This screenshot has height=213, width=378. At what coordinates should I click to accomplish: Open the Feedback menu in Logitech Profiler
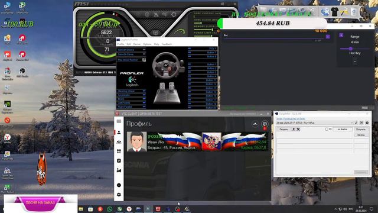coord(167,44)
